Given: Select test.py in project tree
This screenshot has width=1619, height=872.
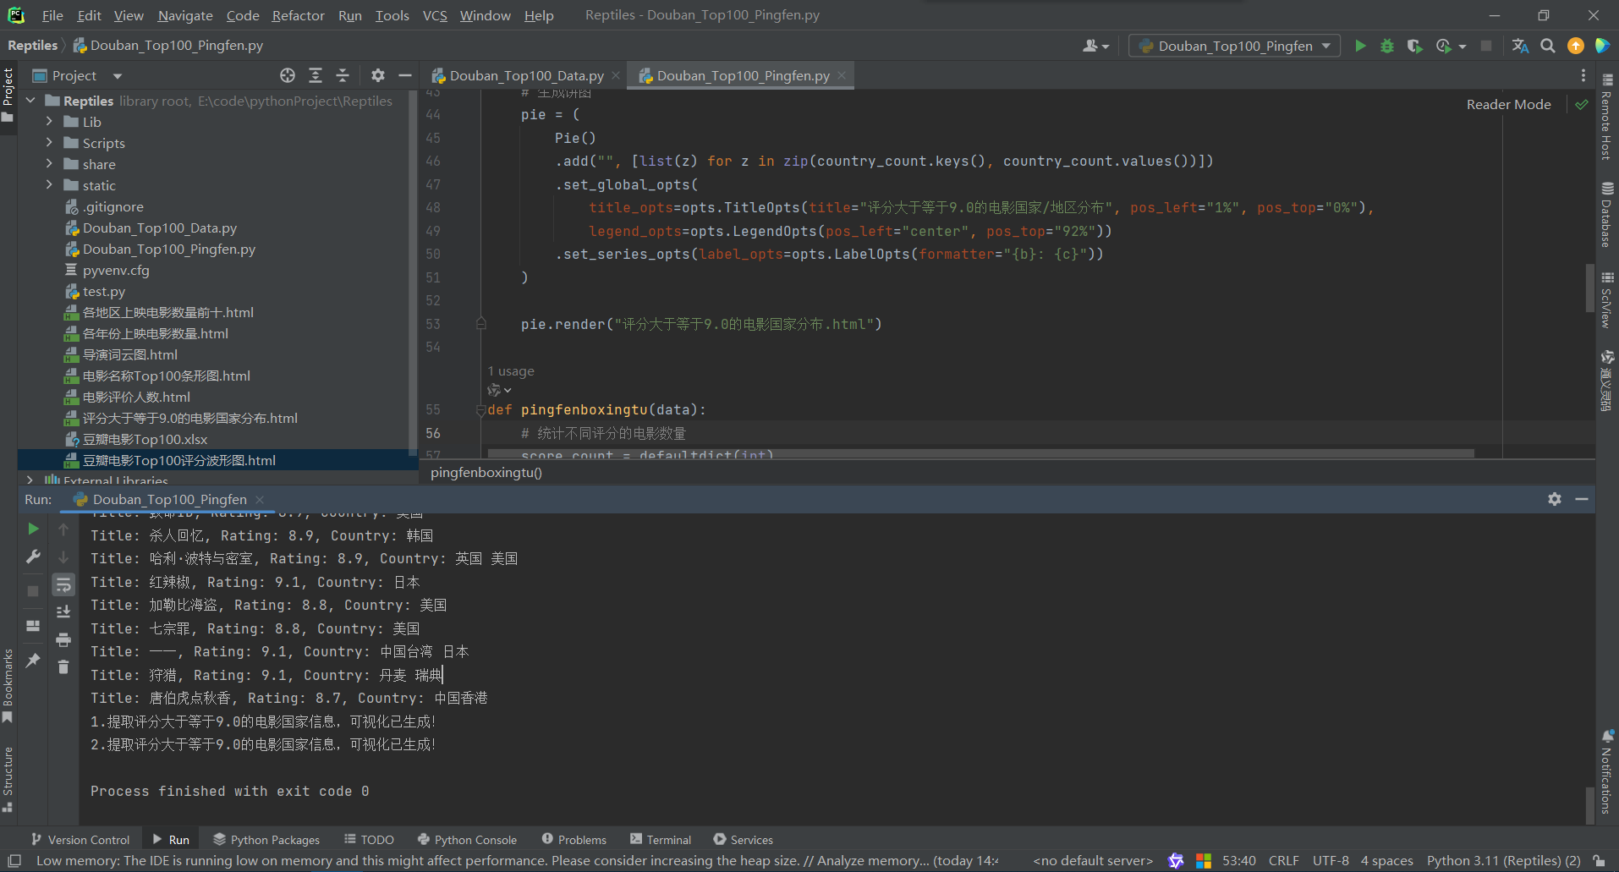Looking at the screenshot, I should 104,291.
